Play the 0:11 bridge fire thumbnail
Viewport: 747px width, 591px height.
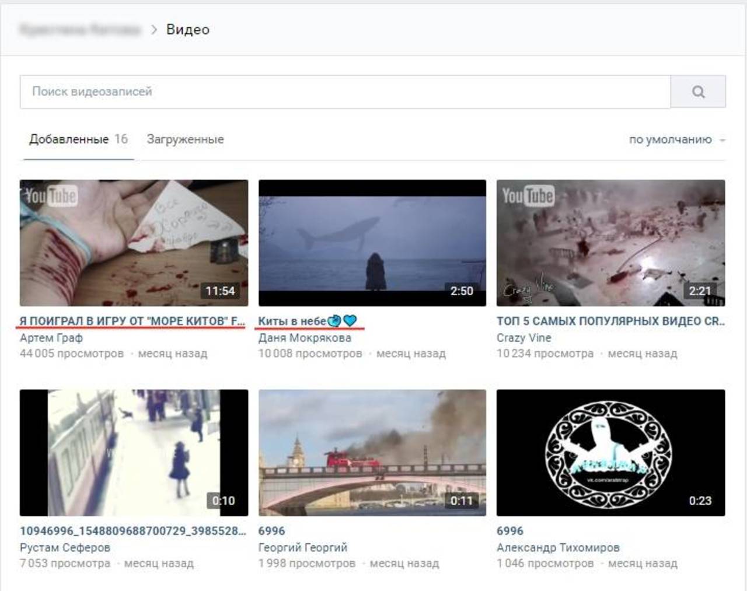372,453
